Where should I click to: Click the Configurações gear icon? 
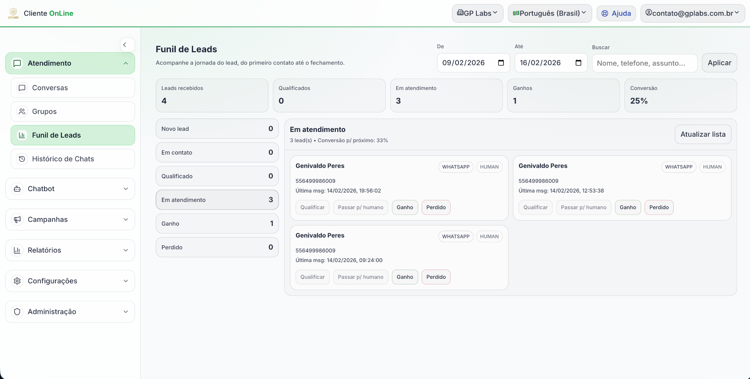(x=17, y=281)
